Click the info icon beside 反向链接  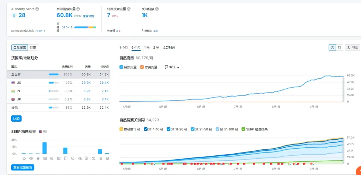click(157, 9)
